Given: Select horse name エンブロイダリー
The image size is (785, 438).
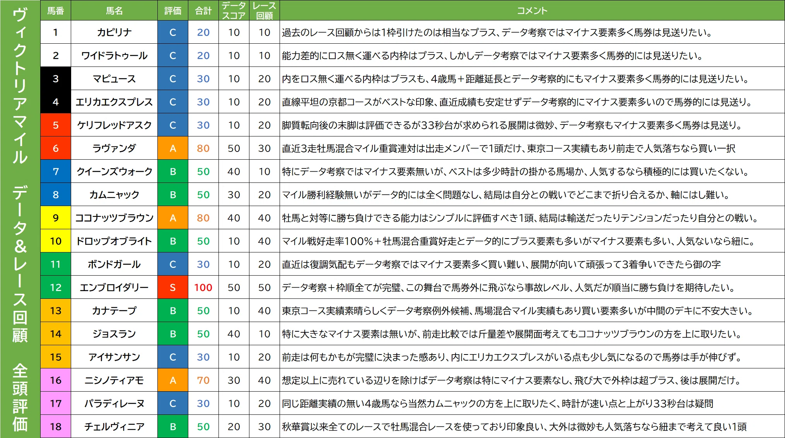Looking at the screenshot, I should pos(114,287).
